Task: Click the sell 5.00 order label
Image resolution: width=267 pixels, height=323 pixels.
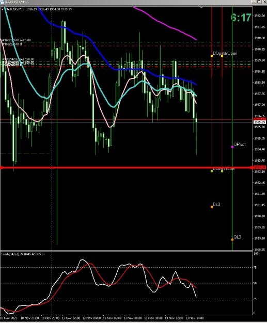Action: [17, 40]
